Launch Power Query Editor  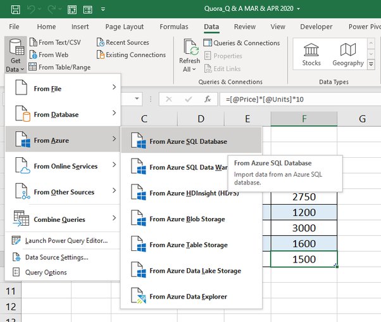63,240
